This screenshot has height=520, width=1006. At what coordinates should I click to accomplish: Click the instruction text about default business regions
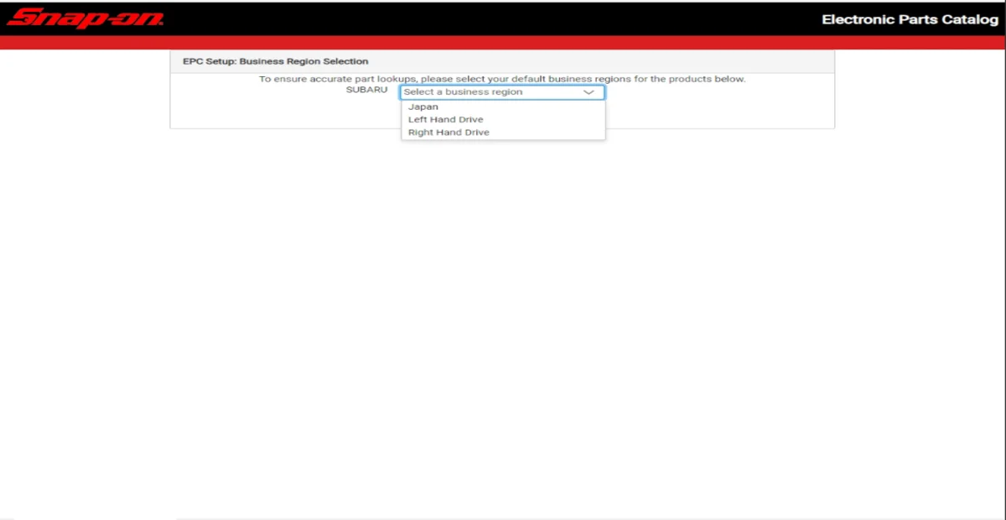(502, 79)
